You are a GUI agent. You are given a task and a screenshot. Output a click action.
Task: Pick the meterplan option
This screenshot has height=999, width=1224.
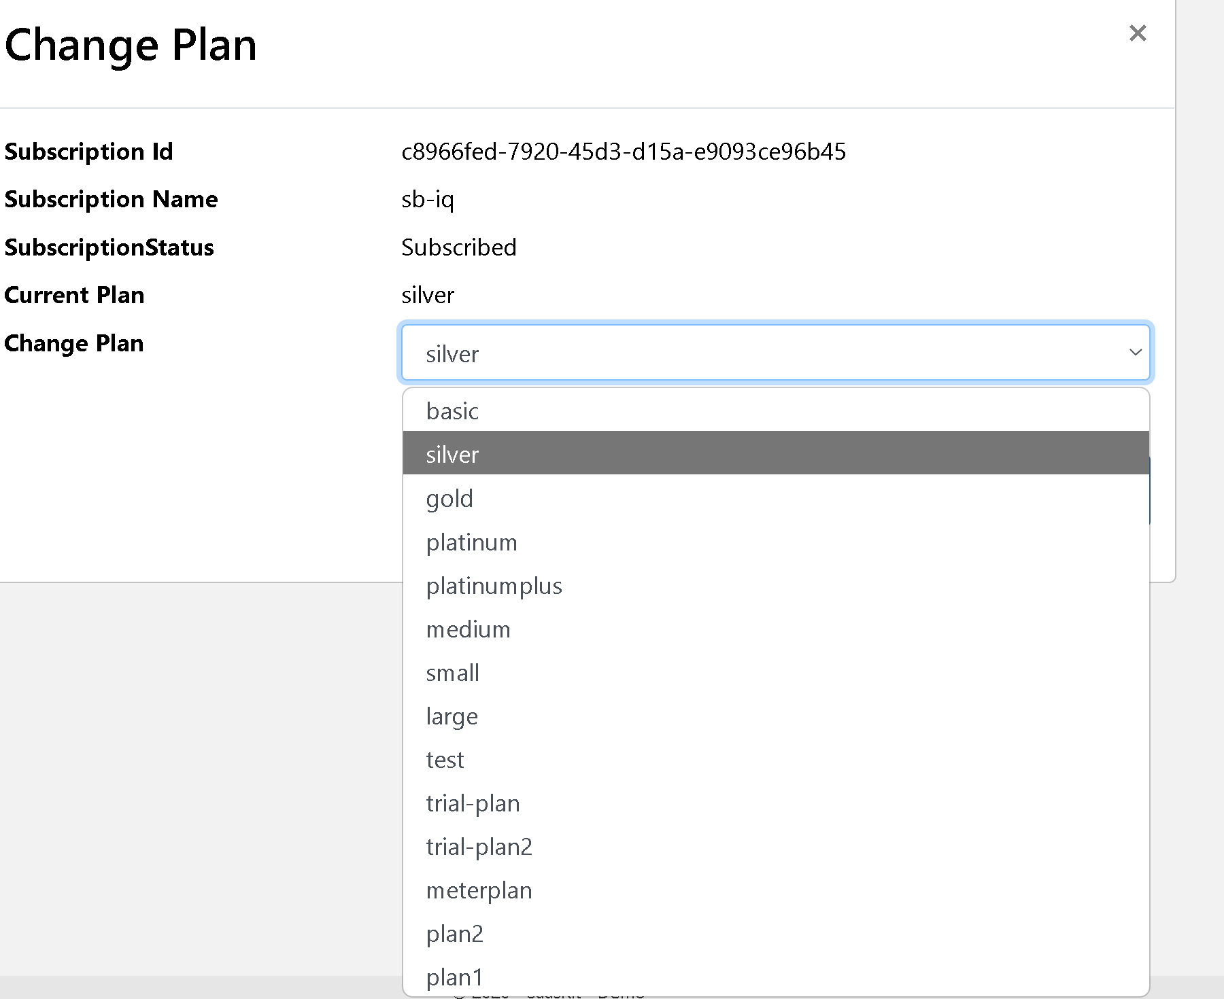(479, 890)
